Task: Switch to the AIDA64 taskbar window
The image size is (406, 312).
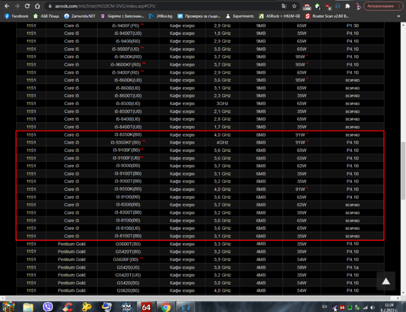Action: tap(146, 307)
